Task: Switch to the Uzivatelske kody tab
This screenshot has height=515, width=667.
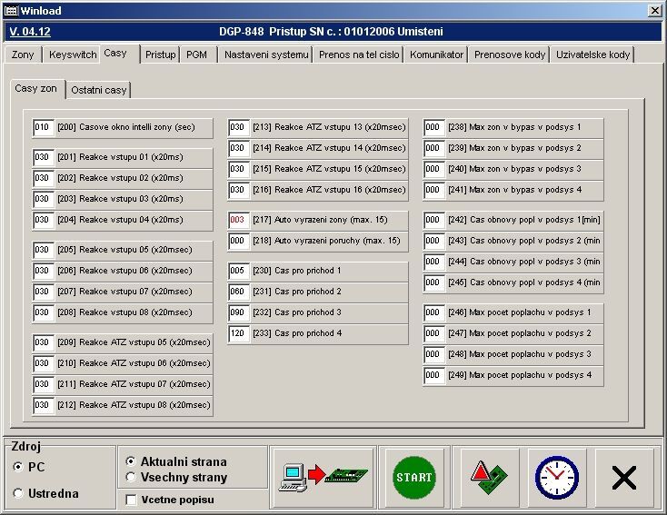Action: 592,54
